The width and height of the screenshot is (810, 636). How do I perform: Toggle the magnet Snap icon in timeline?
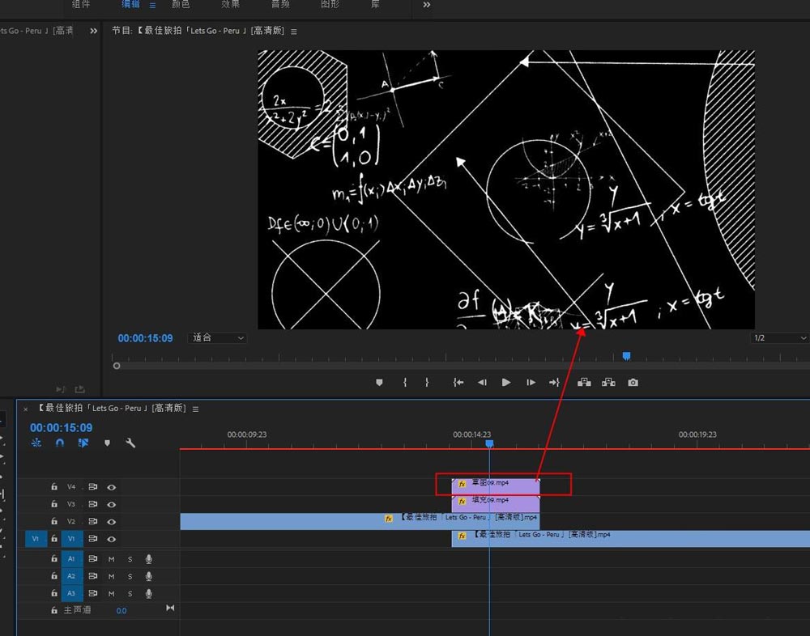click(60, 443)
